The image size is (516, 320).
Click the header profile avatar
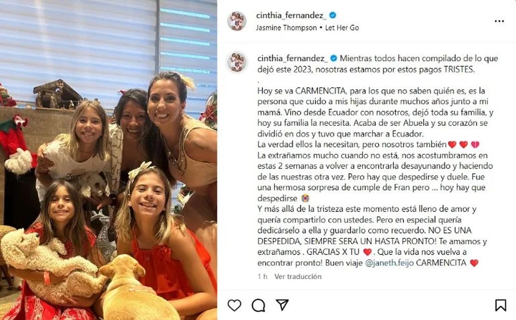point(237,21)
